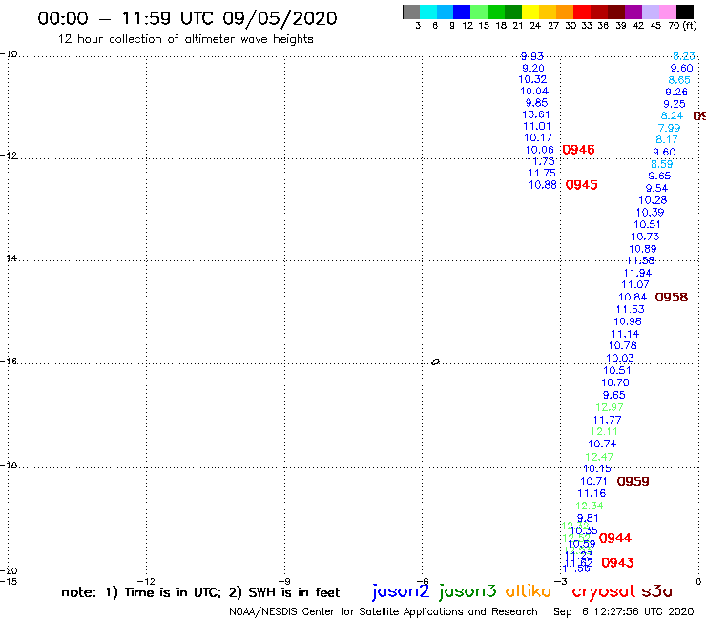Image resolution: width=706 pixels, height=620 pixels.
Task: Click the green wave height value 12.11
Action: [604, 431]
